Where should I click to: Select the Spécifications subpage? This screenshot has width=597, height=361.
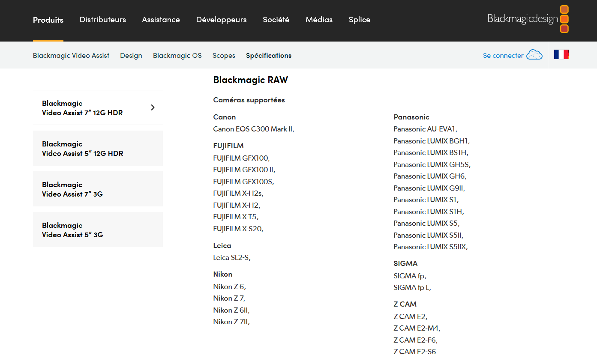tap(269, 55)
